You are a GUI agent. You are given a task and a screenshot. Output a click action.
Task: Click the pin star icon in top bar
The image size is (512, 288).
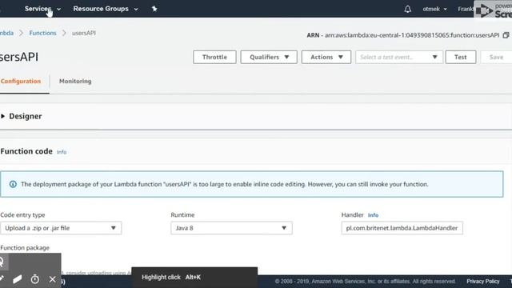coord(154,9)
